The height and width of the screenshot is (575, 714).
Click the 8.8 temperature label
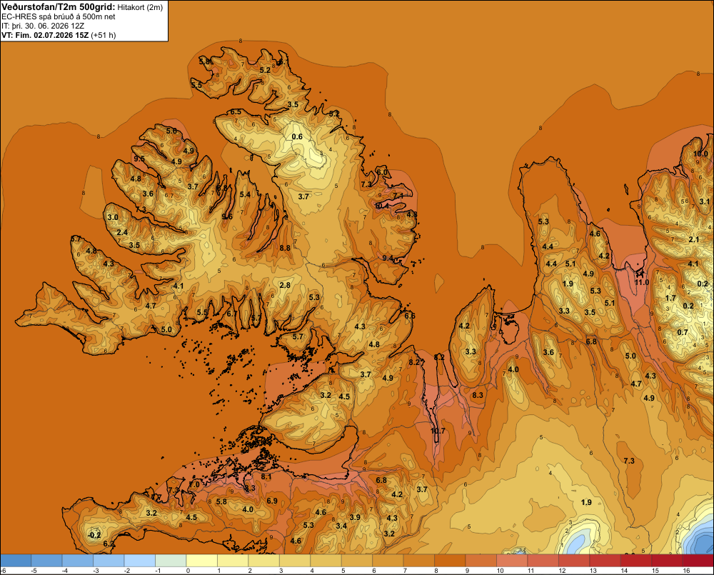(285, 248)
